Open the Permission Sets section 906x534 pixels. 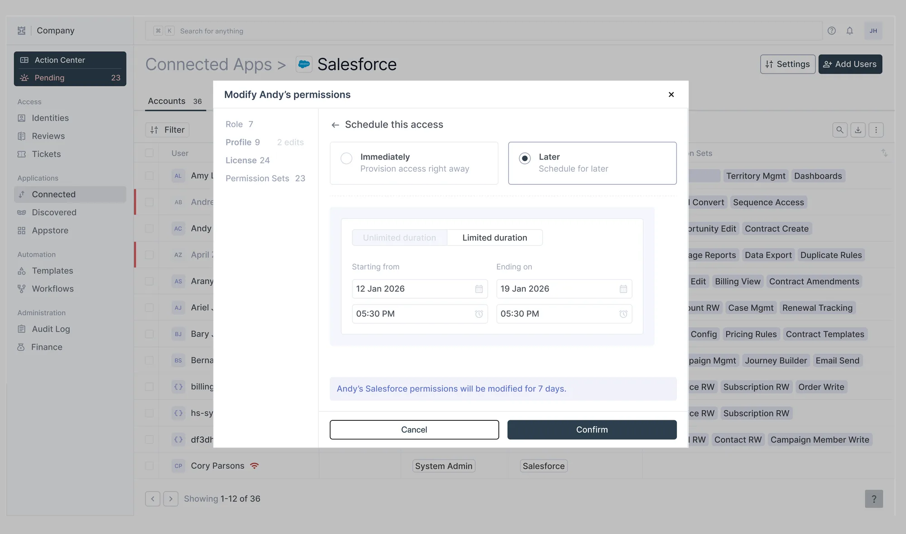(x=265, y=179)
